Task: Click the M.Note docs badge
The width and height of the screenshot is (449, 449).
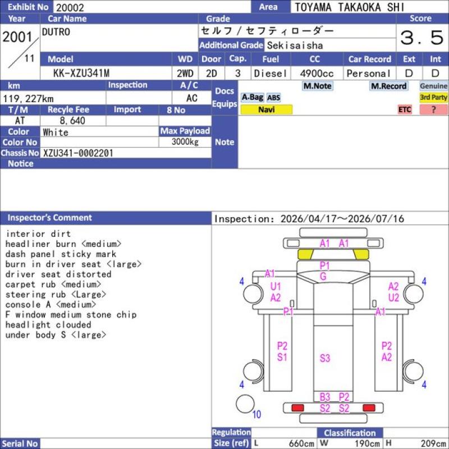Action: pyautogui.click(x=317, y=86)
